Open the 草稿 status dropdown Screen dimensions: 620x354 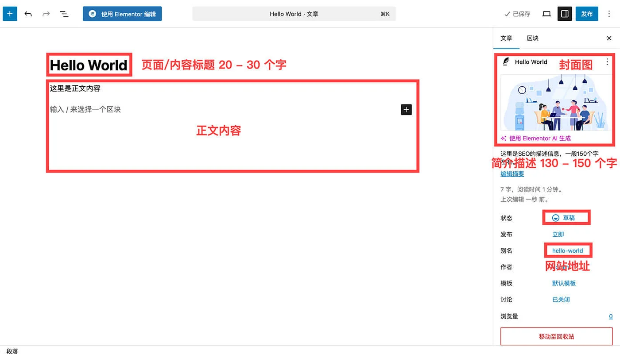click(566, 217)
